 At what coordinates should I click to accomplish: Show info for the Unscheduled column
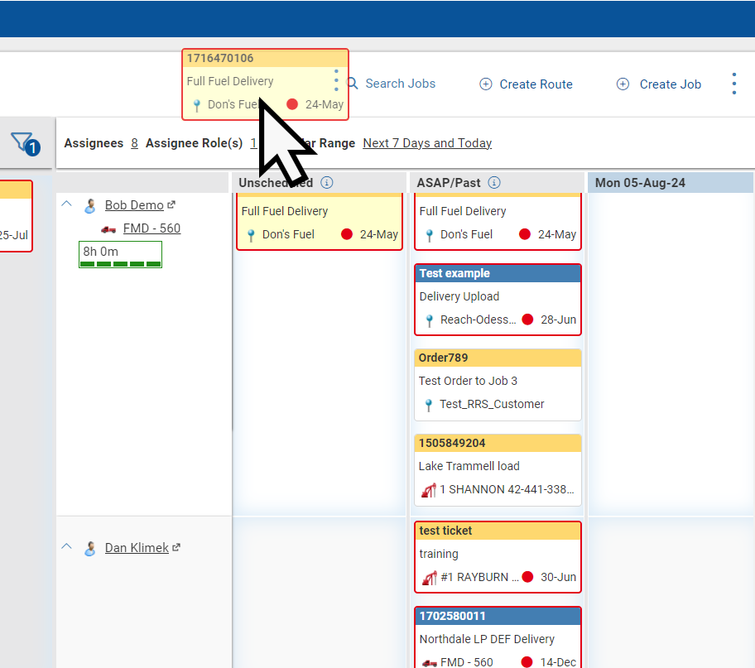tap(327, 183)
